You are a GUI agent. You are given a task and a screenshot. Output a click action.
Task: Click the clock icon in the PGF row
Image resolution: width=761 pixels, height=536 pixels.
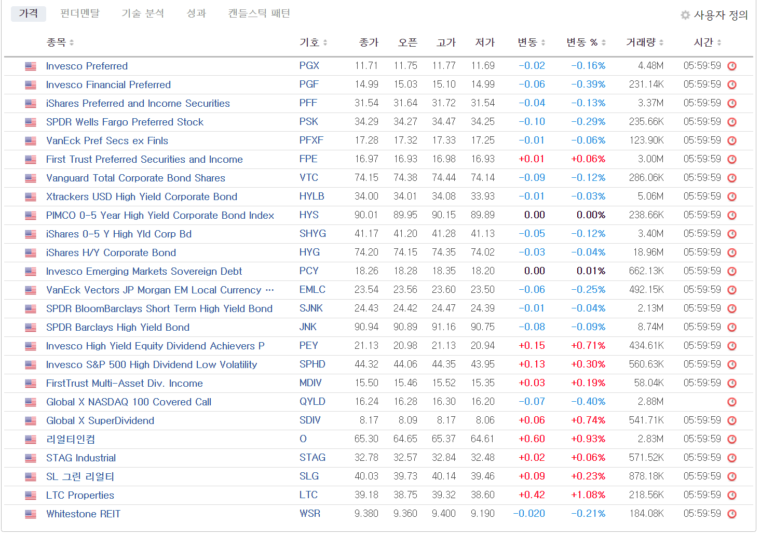click(x=732, y=85)
